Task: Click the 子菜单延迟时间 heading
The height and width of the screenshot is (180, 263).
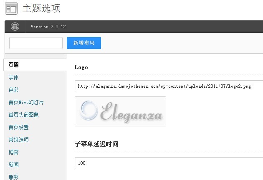Action: 96,144
